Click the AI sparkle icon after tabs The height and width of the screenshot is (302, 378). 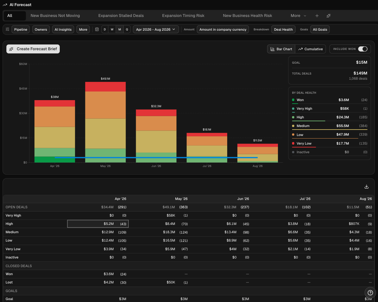pyautogui.click(x=328, y=16)
